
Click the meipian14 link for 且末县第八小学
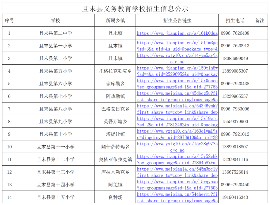[177, 106]
